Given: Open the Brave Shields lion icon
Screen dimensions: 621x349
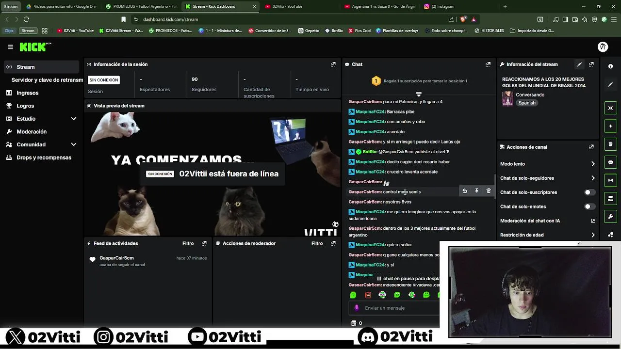Looking at the screenshot, I should tap(463, 19).
